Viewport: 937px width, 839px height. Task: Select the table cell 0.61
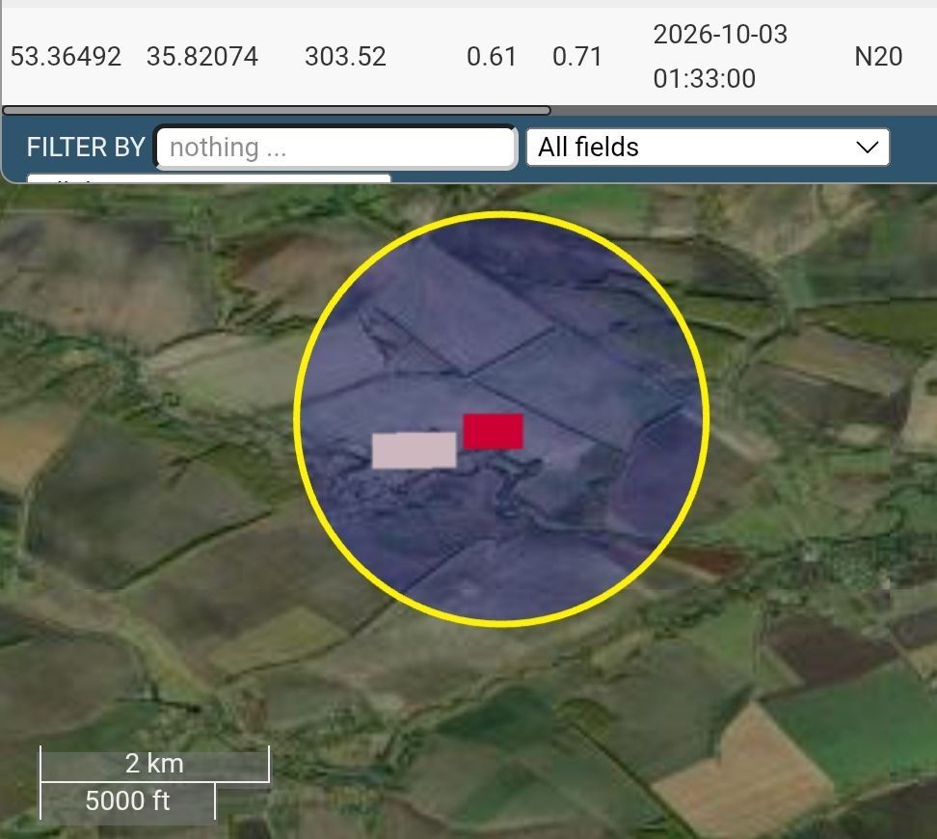[492, 57]
